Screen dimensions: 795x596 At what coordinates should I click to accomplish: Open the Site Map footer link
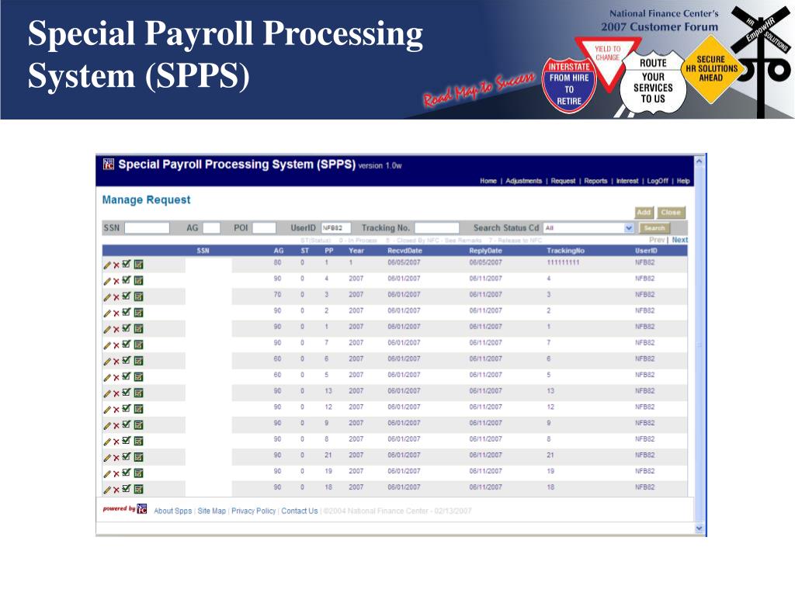(x=211, y=511)
